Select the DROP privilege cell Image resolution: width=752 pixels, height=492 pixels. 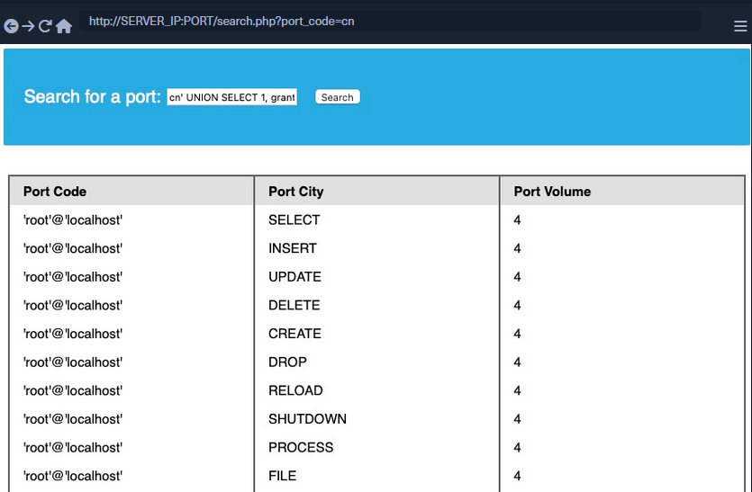tap(287, 362)
